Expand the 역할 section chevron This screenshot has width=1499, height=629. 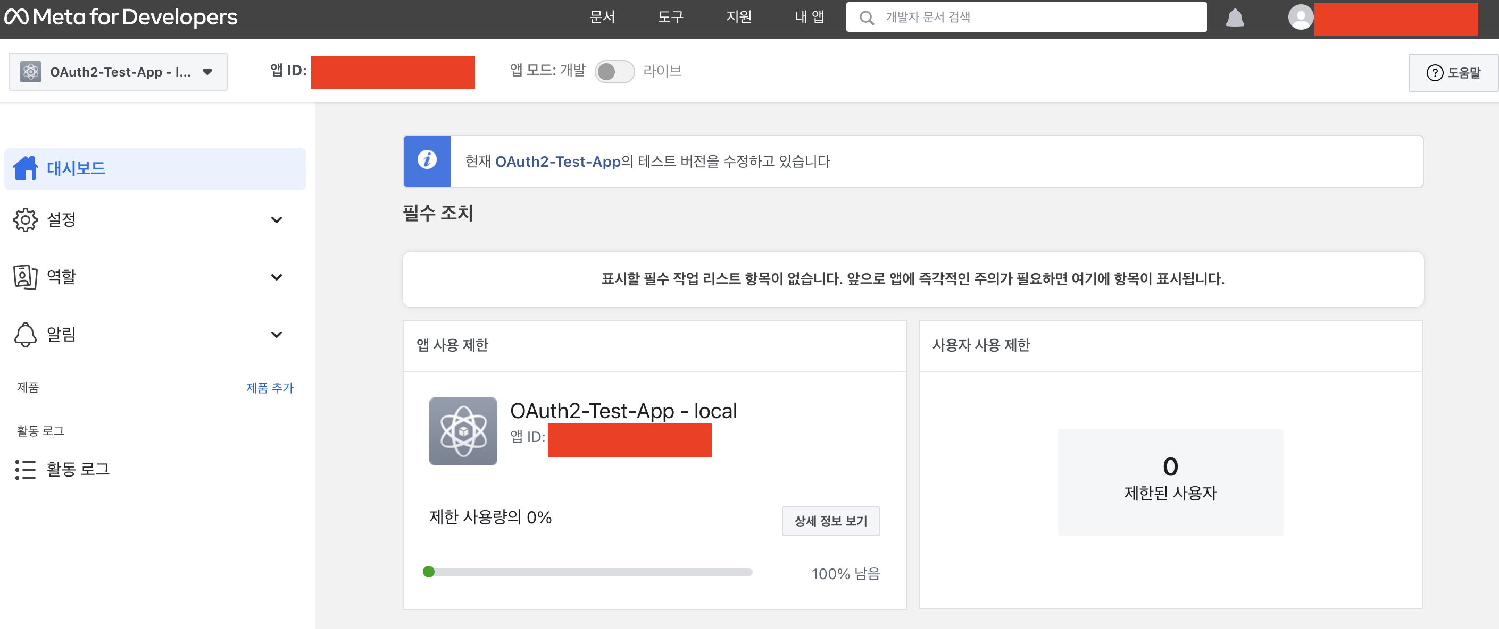coord(277,277)
